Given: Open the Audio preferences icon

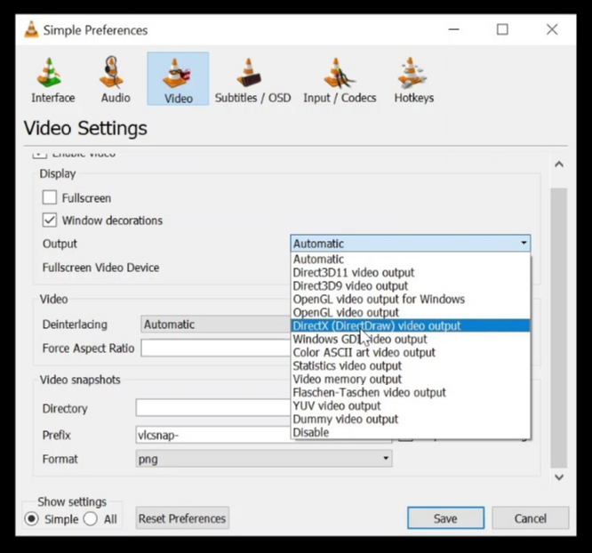Looking at the screenshot, I should pyautogui.click(x=116, y=79).
